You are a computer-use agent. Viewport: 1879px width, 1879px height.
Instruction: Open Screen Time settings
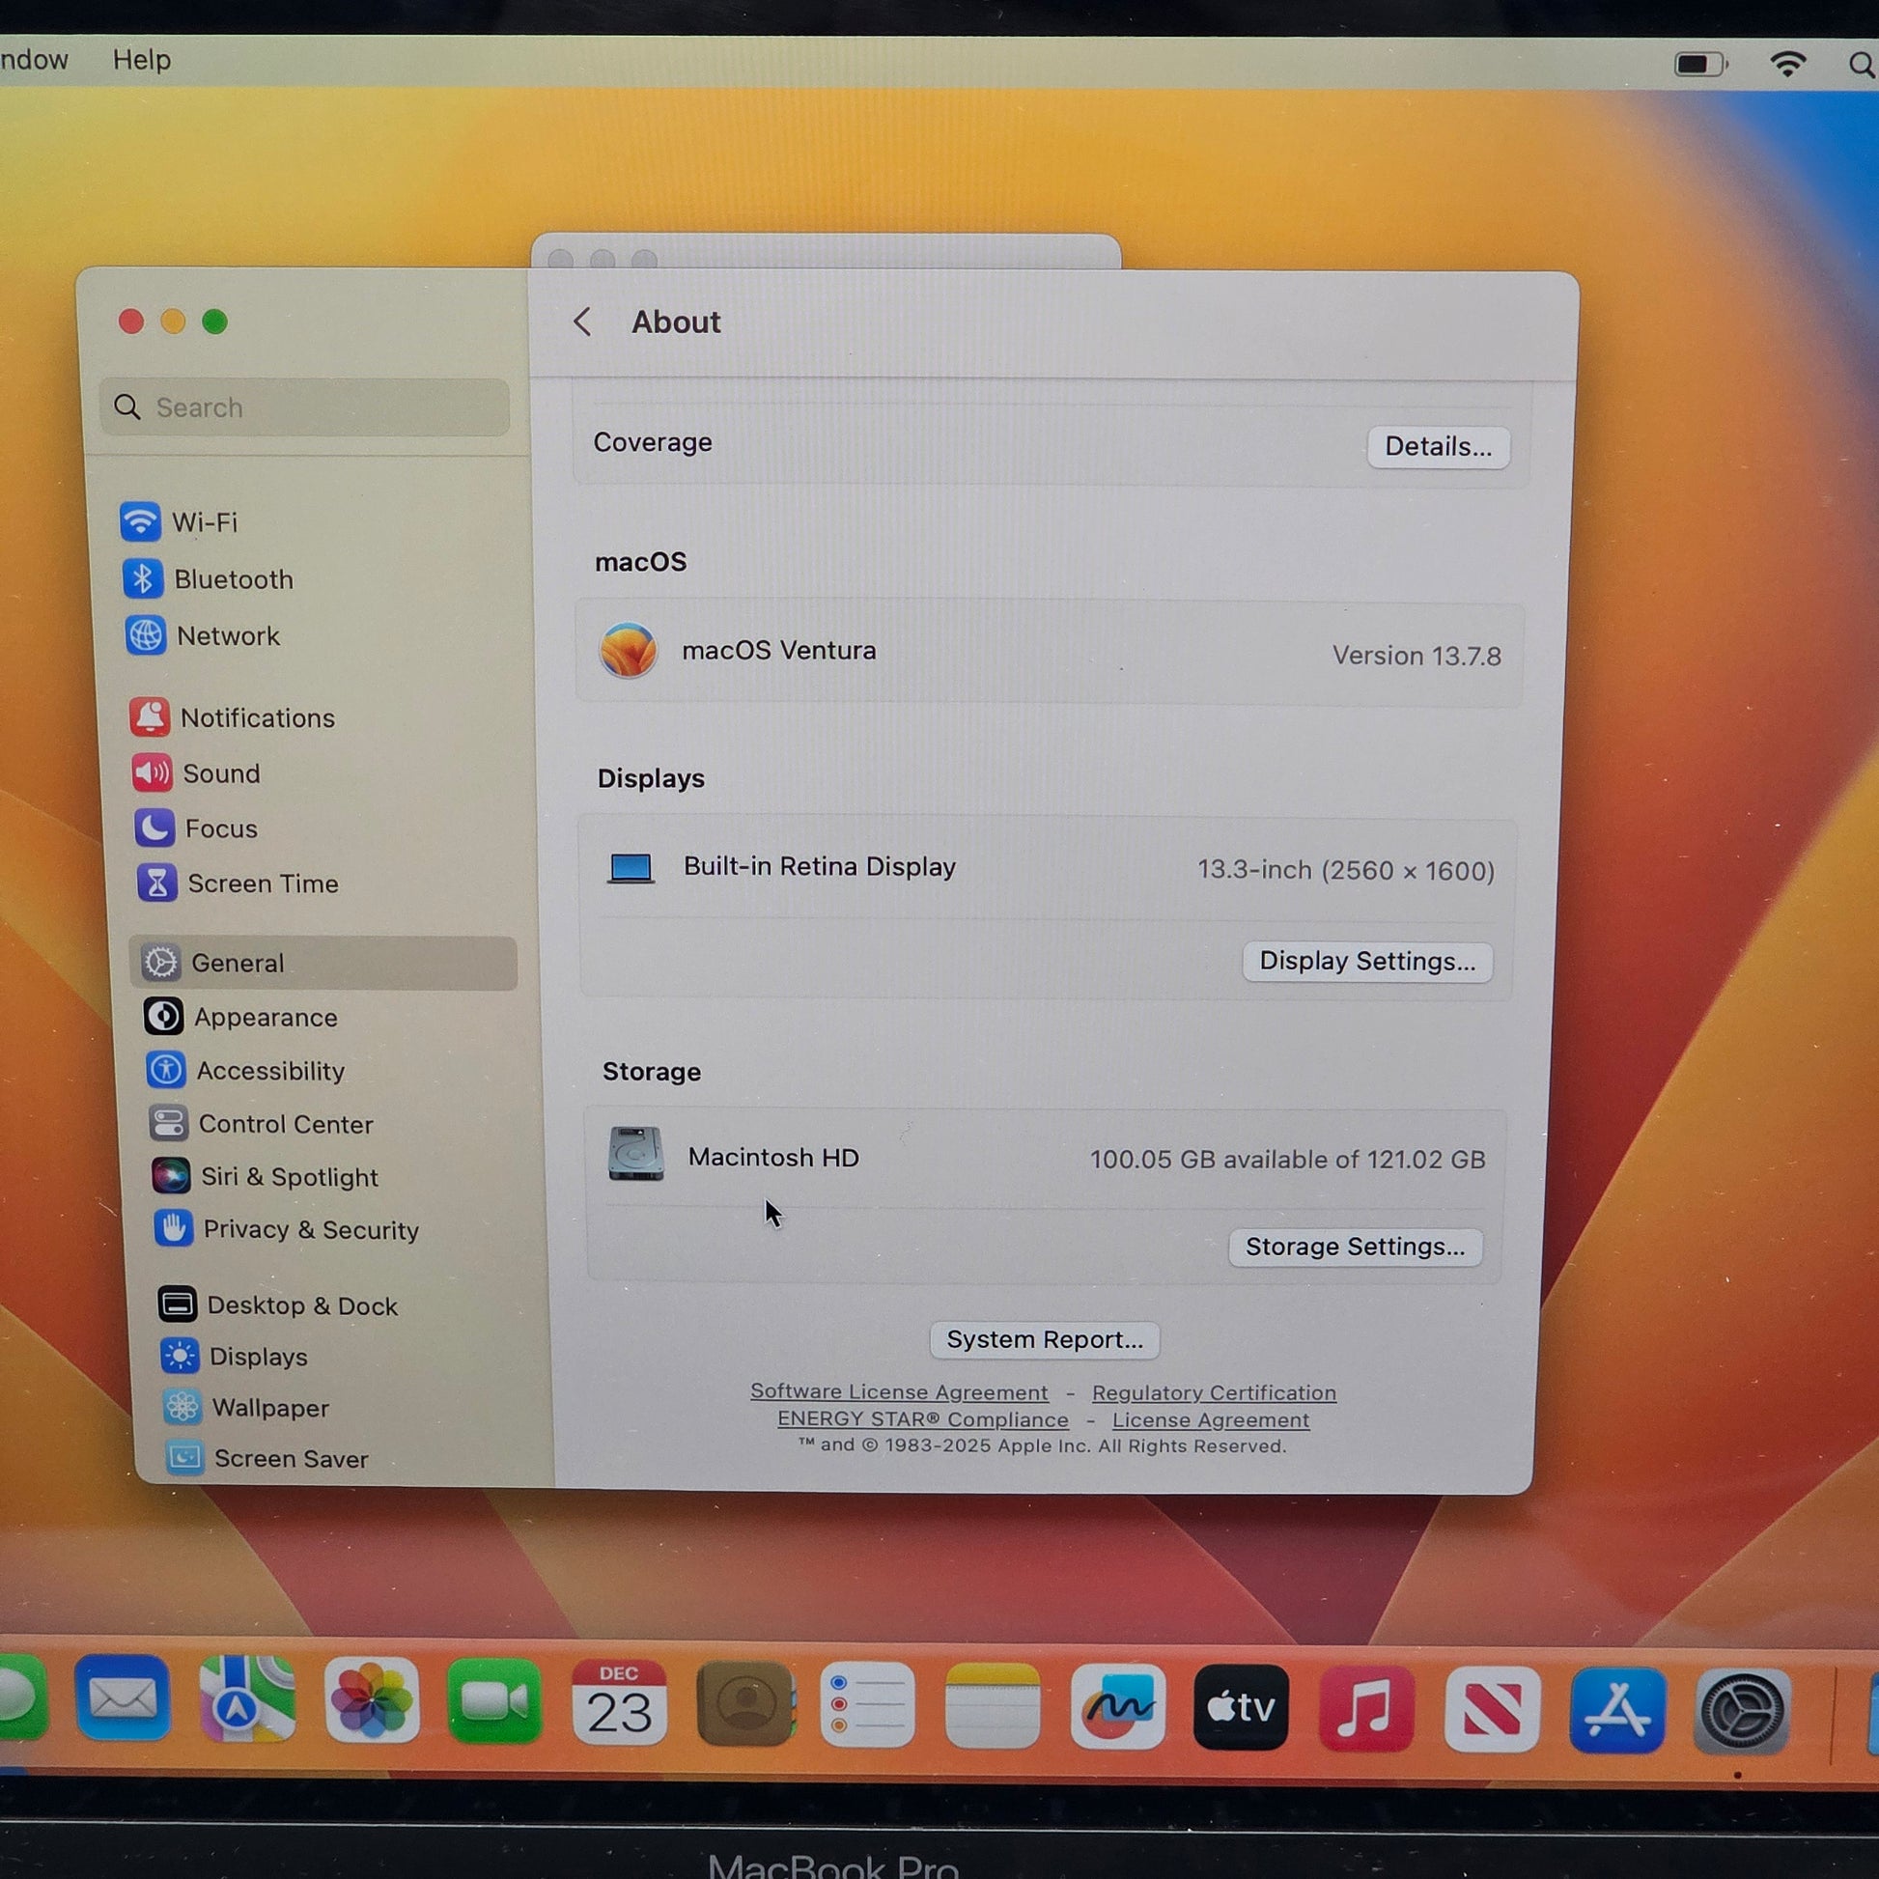[262, 883]
